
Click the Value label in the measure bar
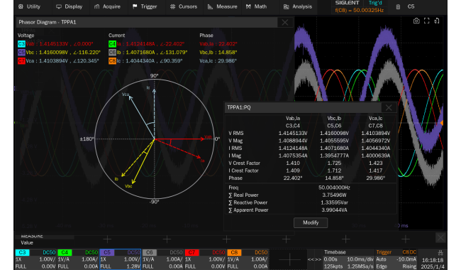27,243
